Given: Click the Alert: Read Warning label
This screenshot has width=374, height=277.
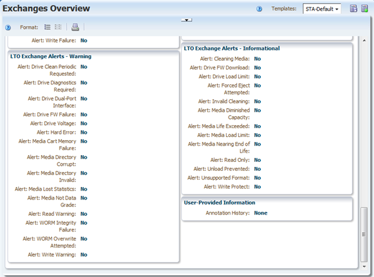Looking at the screenshot, I should (52, 214).
